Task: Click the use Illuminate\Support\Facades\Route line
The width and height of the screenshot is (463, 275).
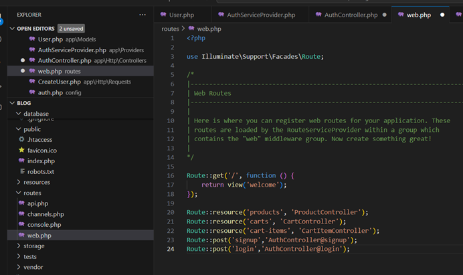Action: point(255,56)
